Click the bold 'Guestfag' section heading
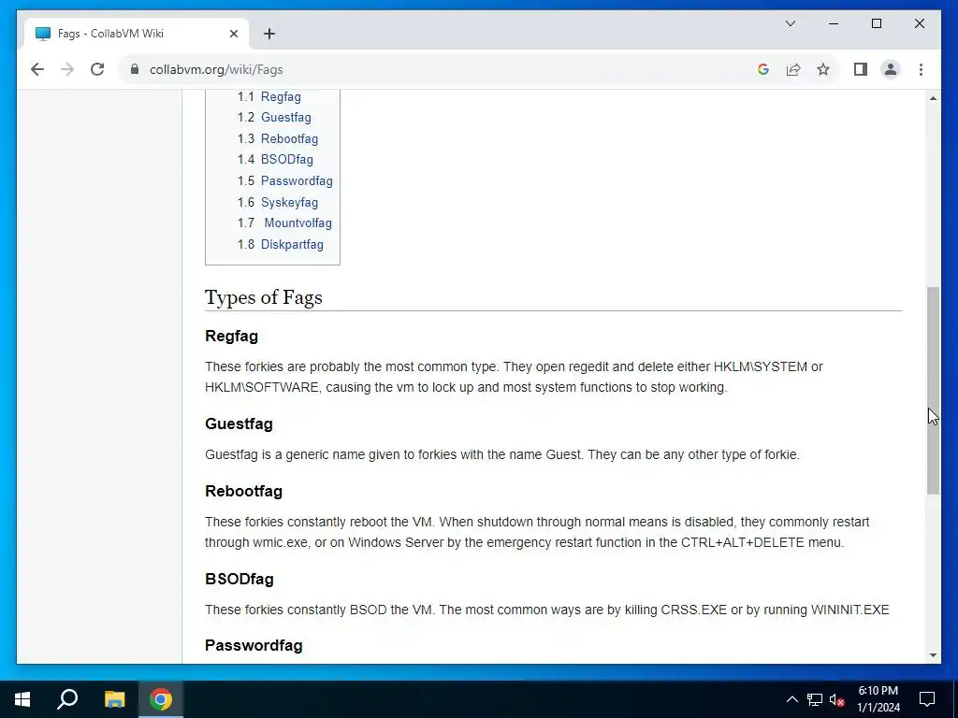 (x=239, y=424)
